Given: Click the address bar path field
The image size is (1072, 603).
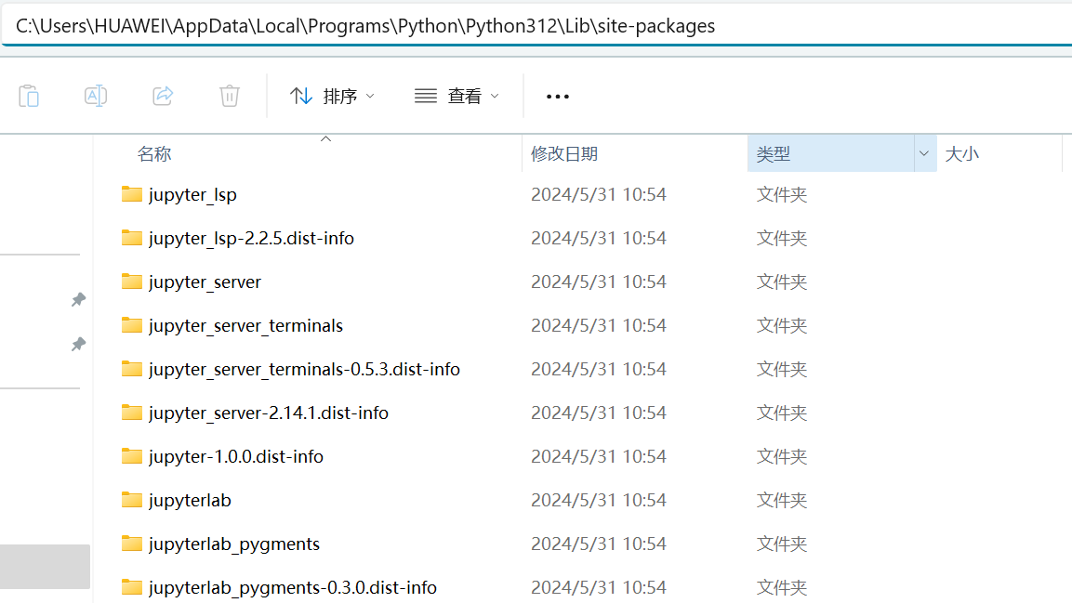Looking at the screenshot, I should [x=536, y=26].
